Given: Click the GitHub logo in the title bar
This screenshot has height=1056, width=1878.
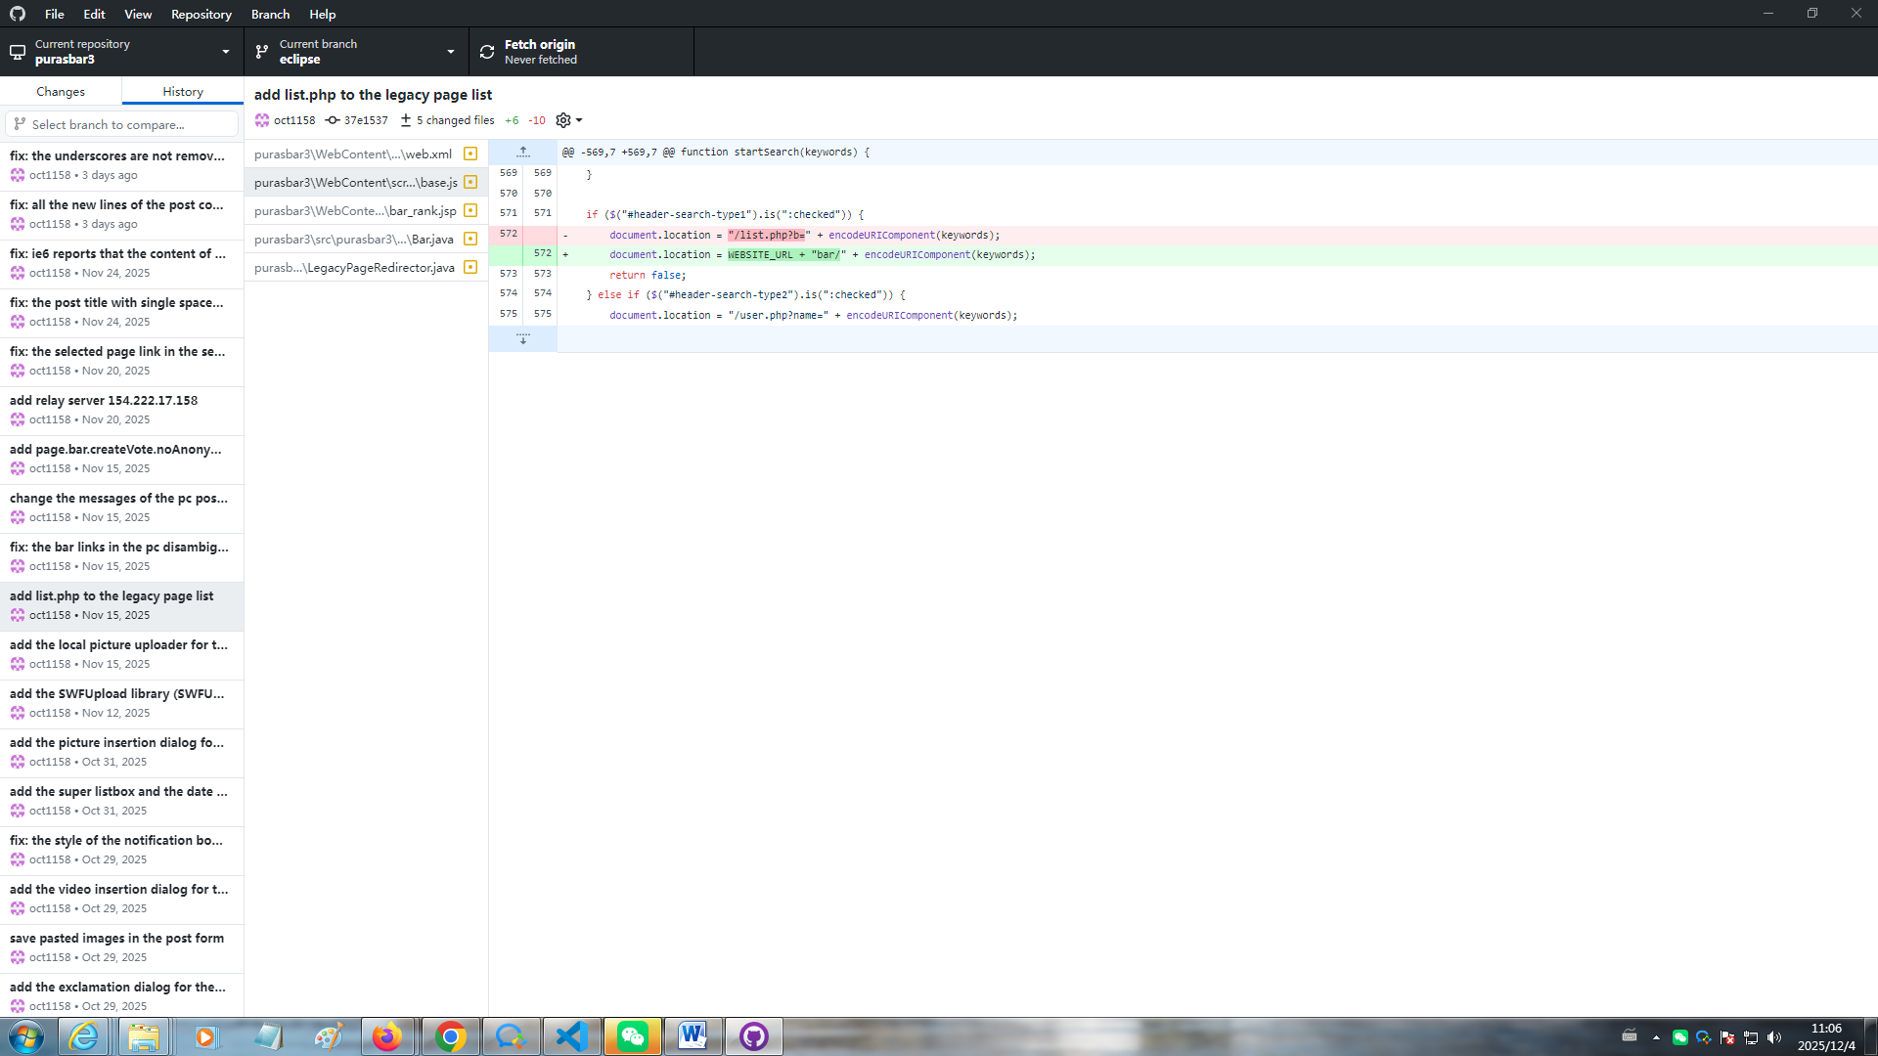Looking at the screenshot, I should point(18,14).
